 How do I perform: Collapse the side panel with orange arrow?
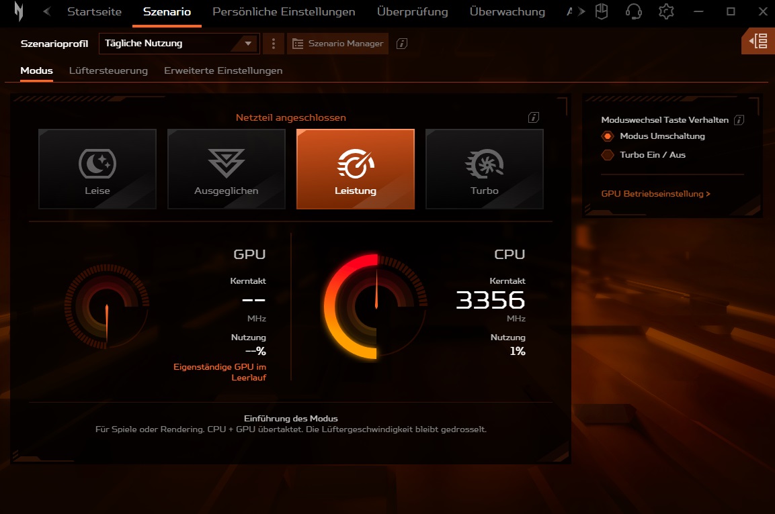click(759, 42)
